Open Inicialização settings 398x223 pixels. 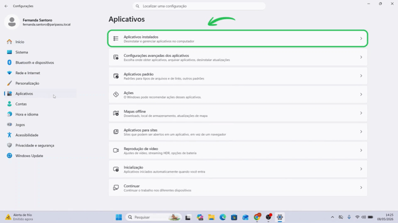pos(238,169)
